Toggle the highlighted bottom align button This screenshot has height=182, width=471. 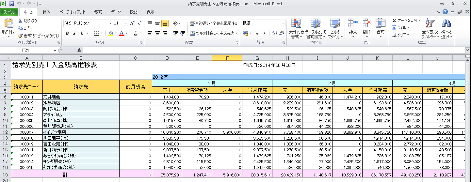click(x=165, y=23)
